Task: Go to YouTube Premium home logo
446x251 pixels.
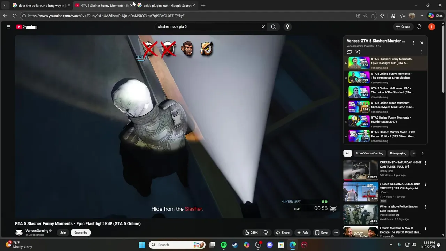Action: pyautogui.click(x=26, y=27)
